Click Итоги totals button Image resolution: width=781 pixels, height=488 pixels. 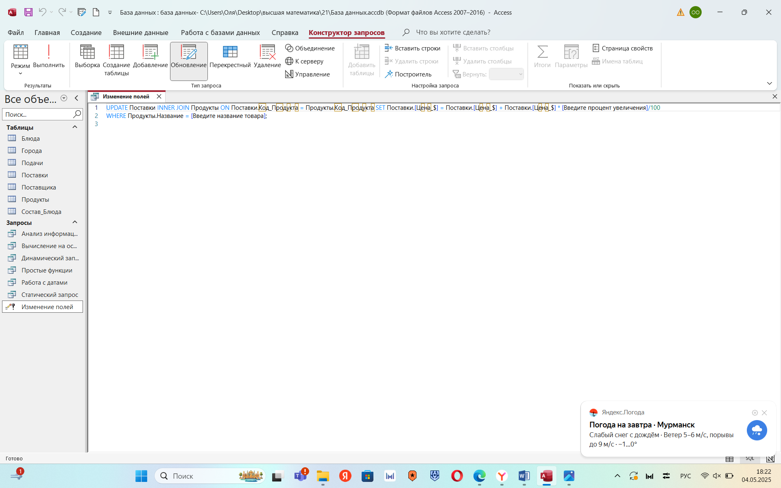[542, 57]
